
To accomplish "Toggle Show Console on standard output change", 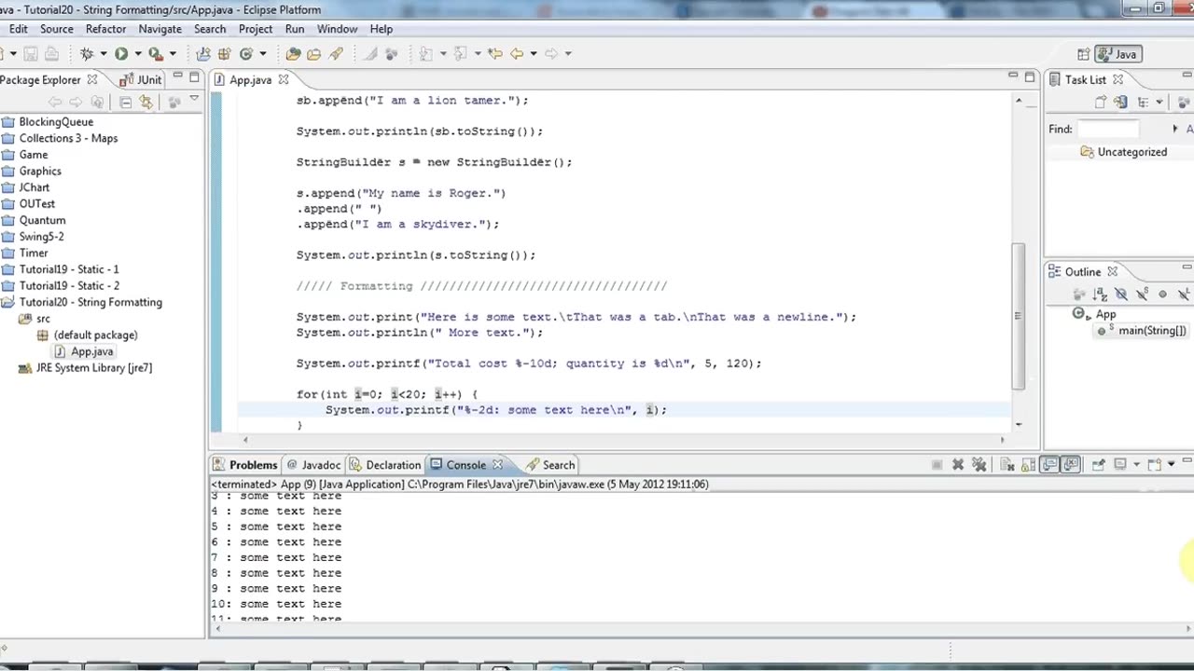I will [x=1050, y=464].
